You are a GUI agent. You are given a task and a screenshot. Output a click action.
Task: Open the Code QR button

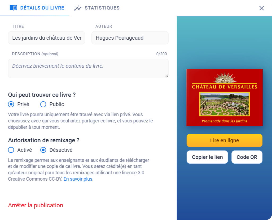click(x=247, y=157)
